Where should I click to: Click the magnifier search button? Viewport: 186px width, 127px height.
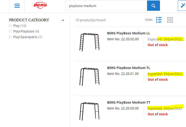coord(153,6)
